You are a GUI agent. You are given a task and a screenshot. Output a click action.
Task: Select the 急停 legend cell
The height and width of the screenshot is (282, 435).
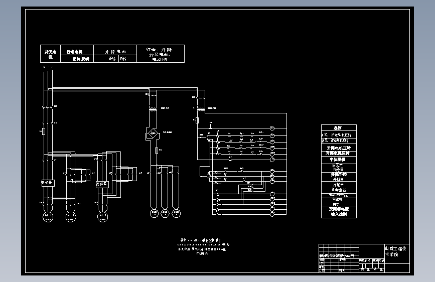pyautogui.click(x=339, y=128)
